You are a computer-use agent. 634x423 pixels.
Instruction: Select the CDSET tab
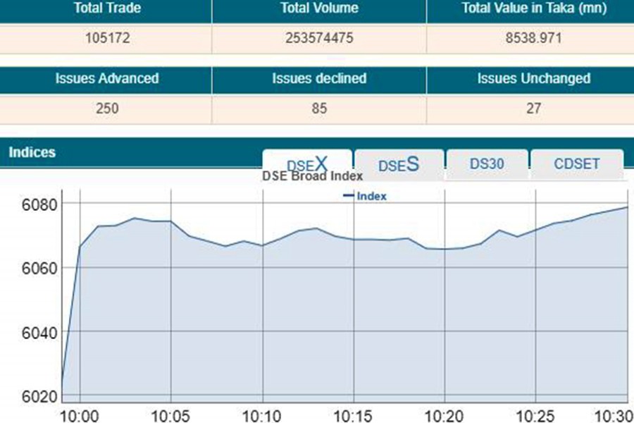(x=577, y=164)
